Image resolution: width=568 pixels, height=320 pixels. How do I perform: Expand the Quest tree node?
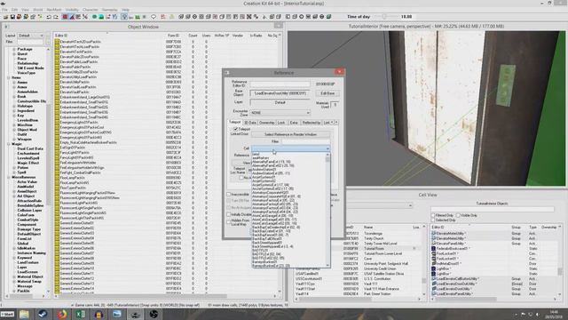pos(14,53)
